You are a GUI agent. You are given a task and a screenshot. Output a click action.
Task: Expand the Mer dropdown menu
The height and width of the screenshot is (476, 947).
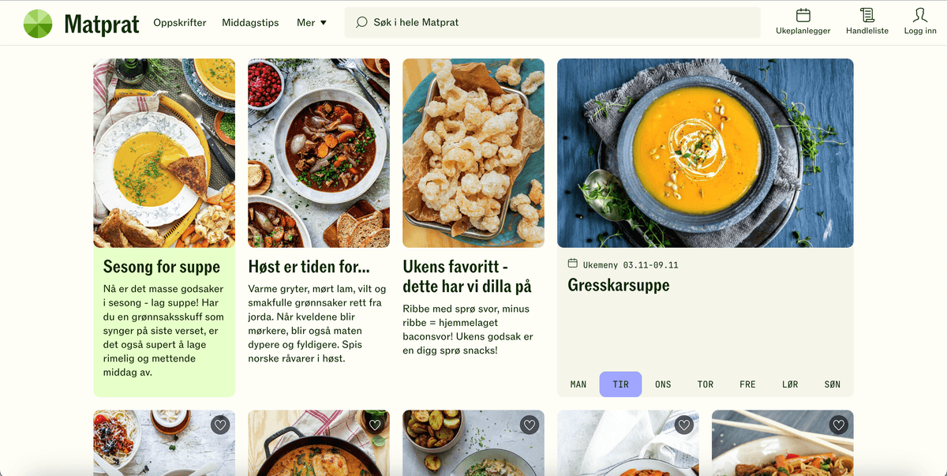click(x=312, y=23)
